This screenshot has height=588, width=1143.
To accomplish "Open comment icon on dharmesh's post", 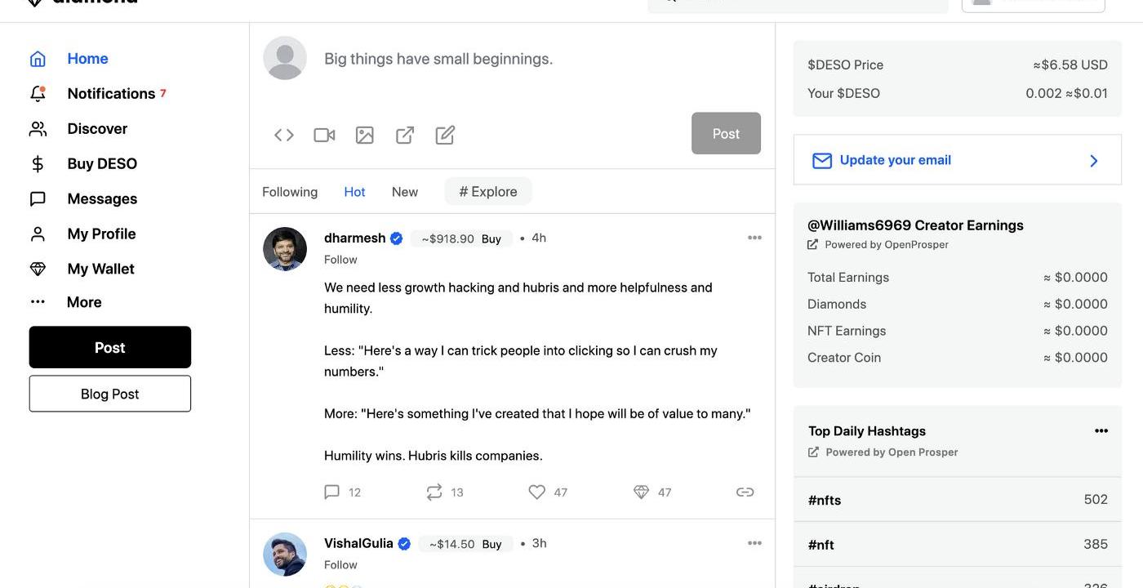I will tap(331, 492).
